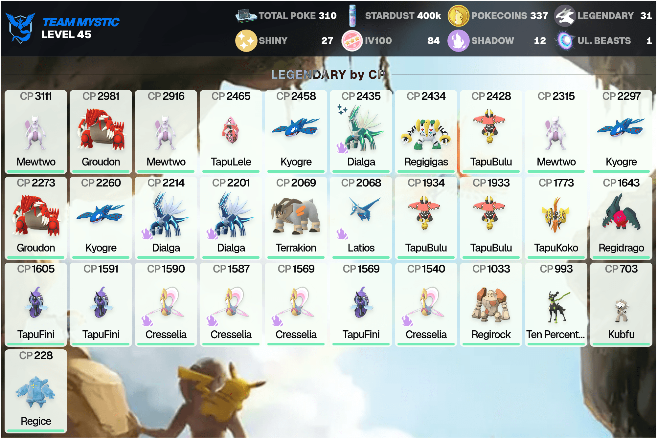Select the Kyogre card with CP 2260
This screenshot has height=438, width=657.
point(101,218)
